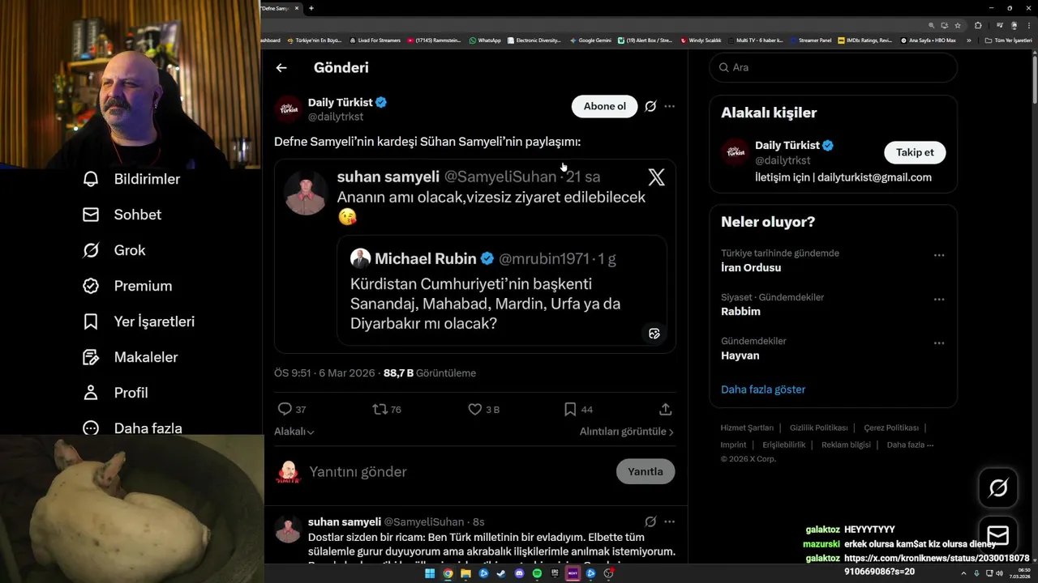Open Daily Türkist in Alakalı kişiler

787,146
